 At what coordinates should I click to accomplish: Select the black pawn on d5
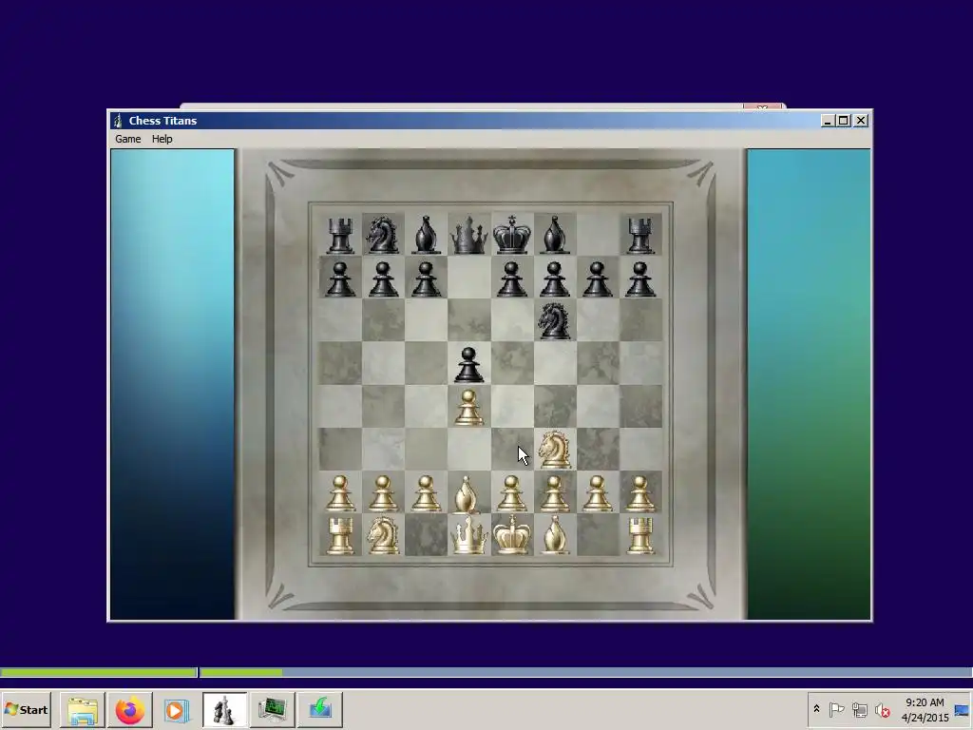pos(468,364)
